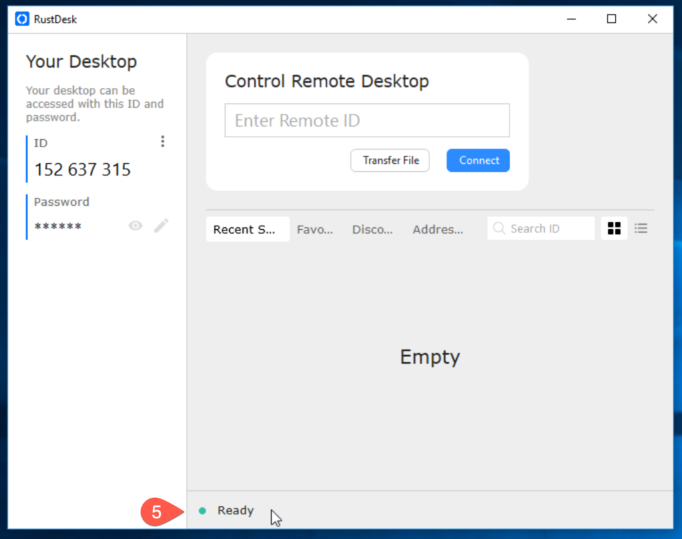The image size is (682, 539).
Task: Focus the Enter Remote ID field
Action: pos(367,121)
